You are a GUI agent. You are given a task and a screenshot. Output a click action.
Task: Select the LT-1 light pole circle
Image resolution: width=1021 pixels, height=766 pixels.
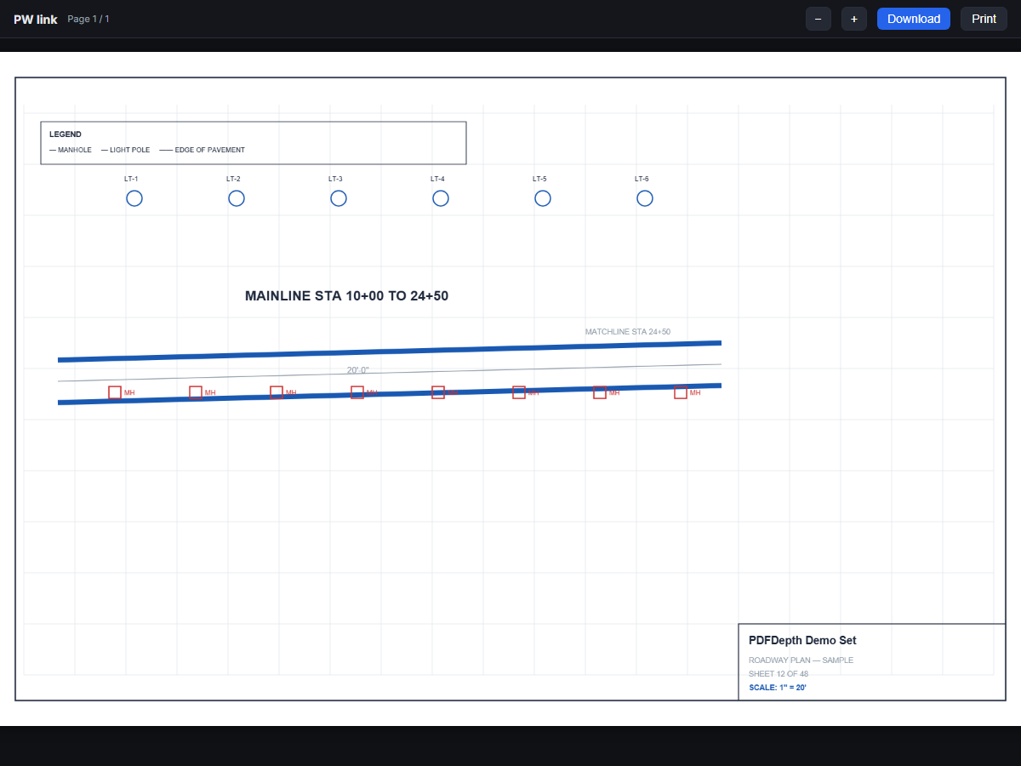pos(134,198)
